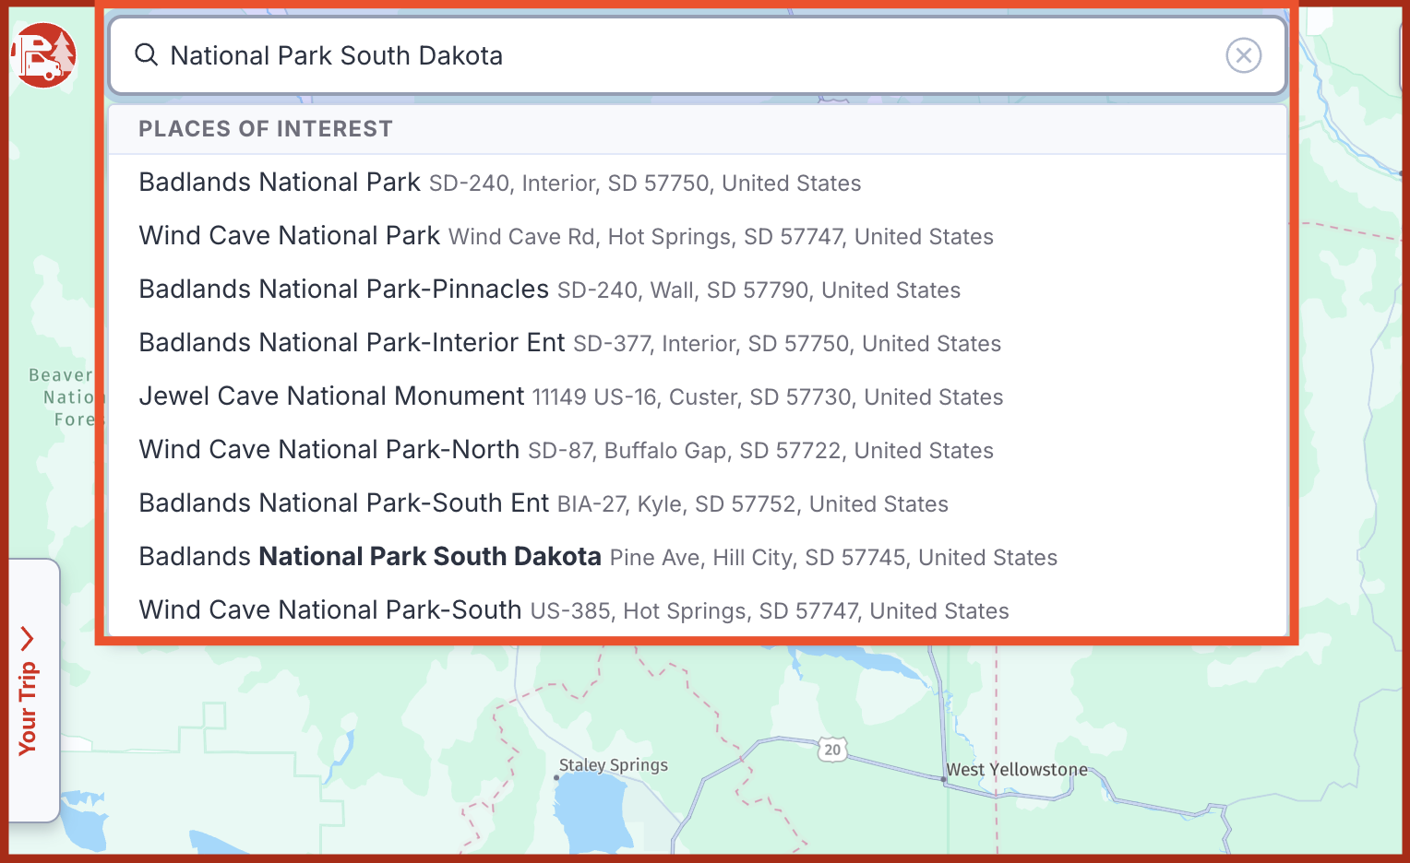Click the PLACES OF INTEREST header

[266, 129]
